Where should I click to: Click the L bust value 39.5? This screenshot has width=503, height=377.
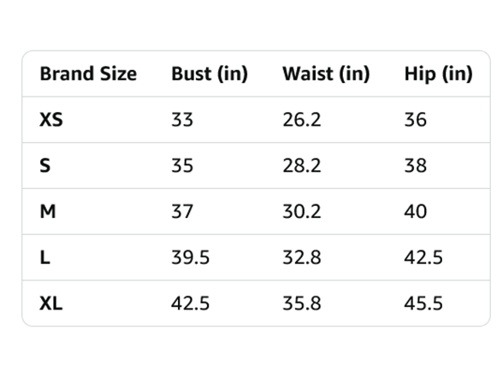(190, 257)
